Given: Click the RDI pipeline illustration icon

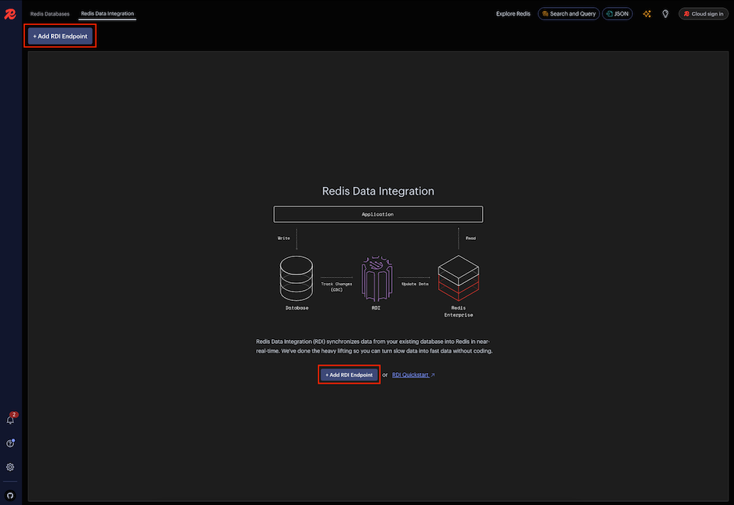Looking at the screenshot, I should click(377, 278).
